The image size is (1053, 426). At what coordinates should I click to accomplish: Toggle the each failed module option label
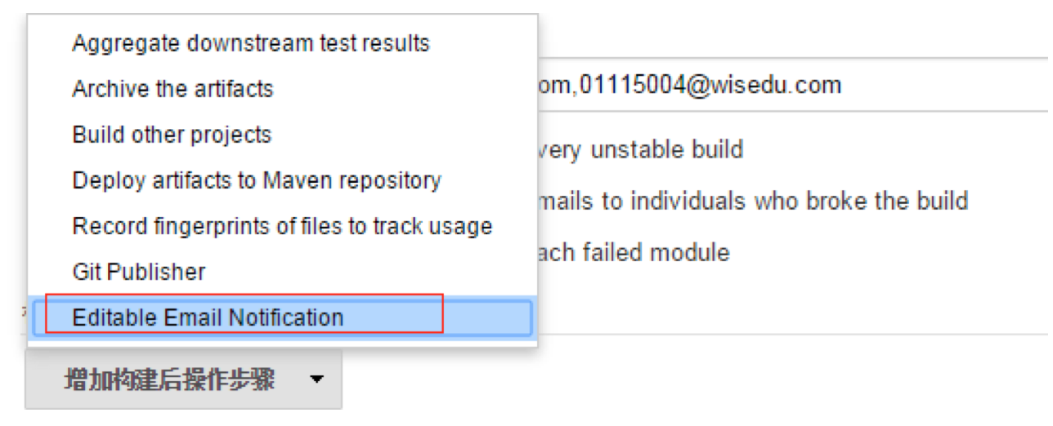634,252
